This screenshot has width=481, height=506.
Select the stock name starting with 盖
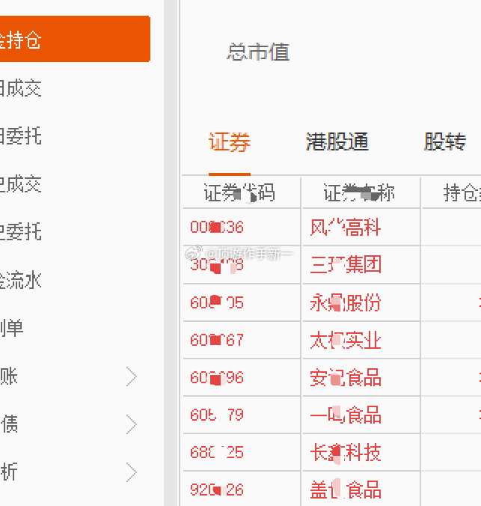tap(346, 490)
